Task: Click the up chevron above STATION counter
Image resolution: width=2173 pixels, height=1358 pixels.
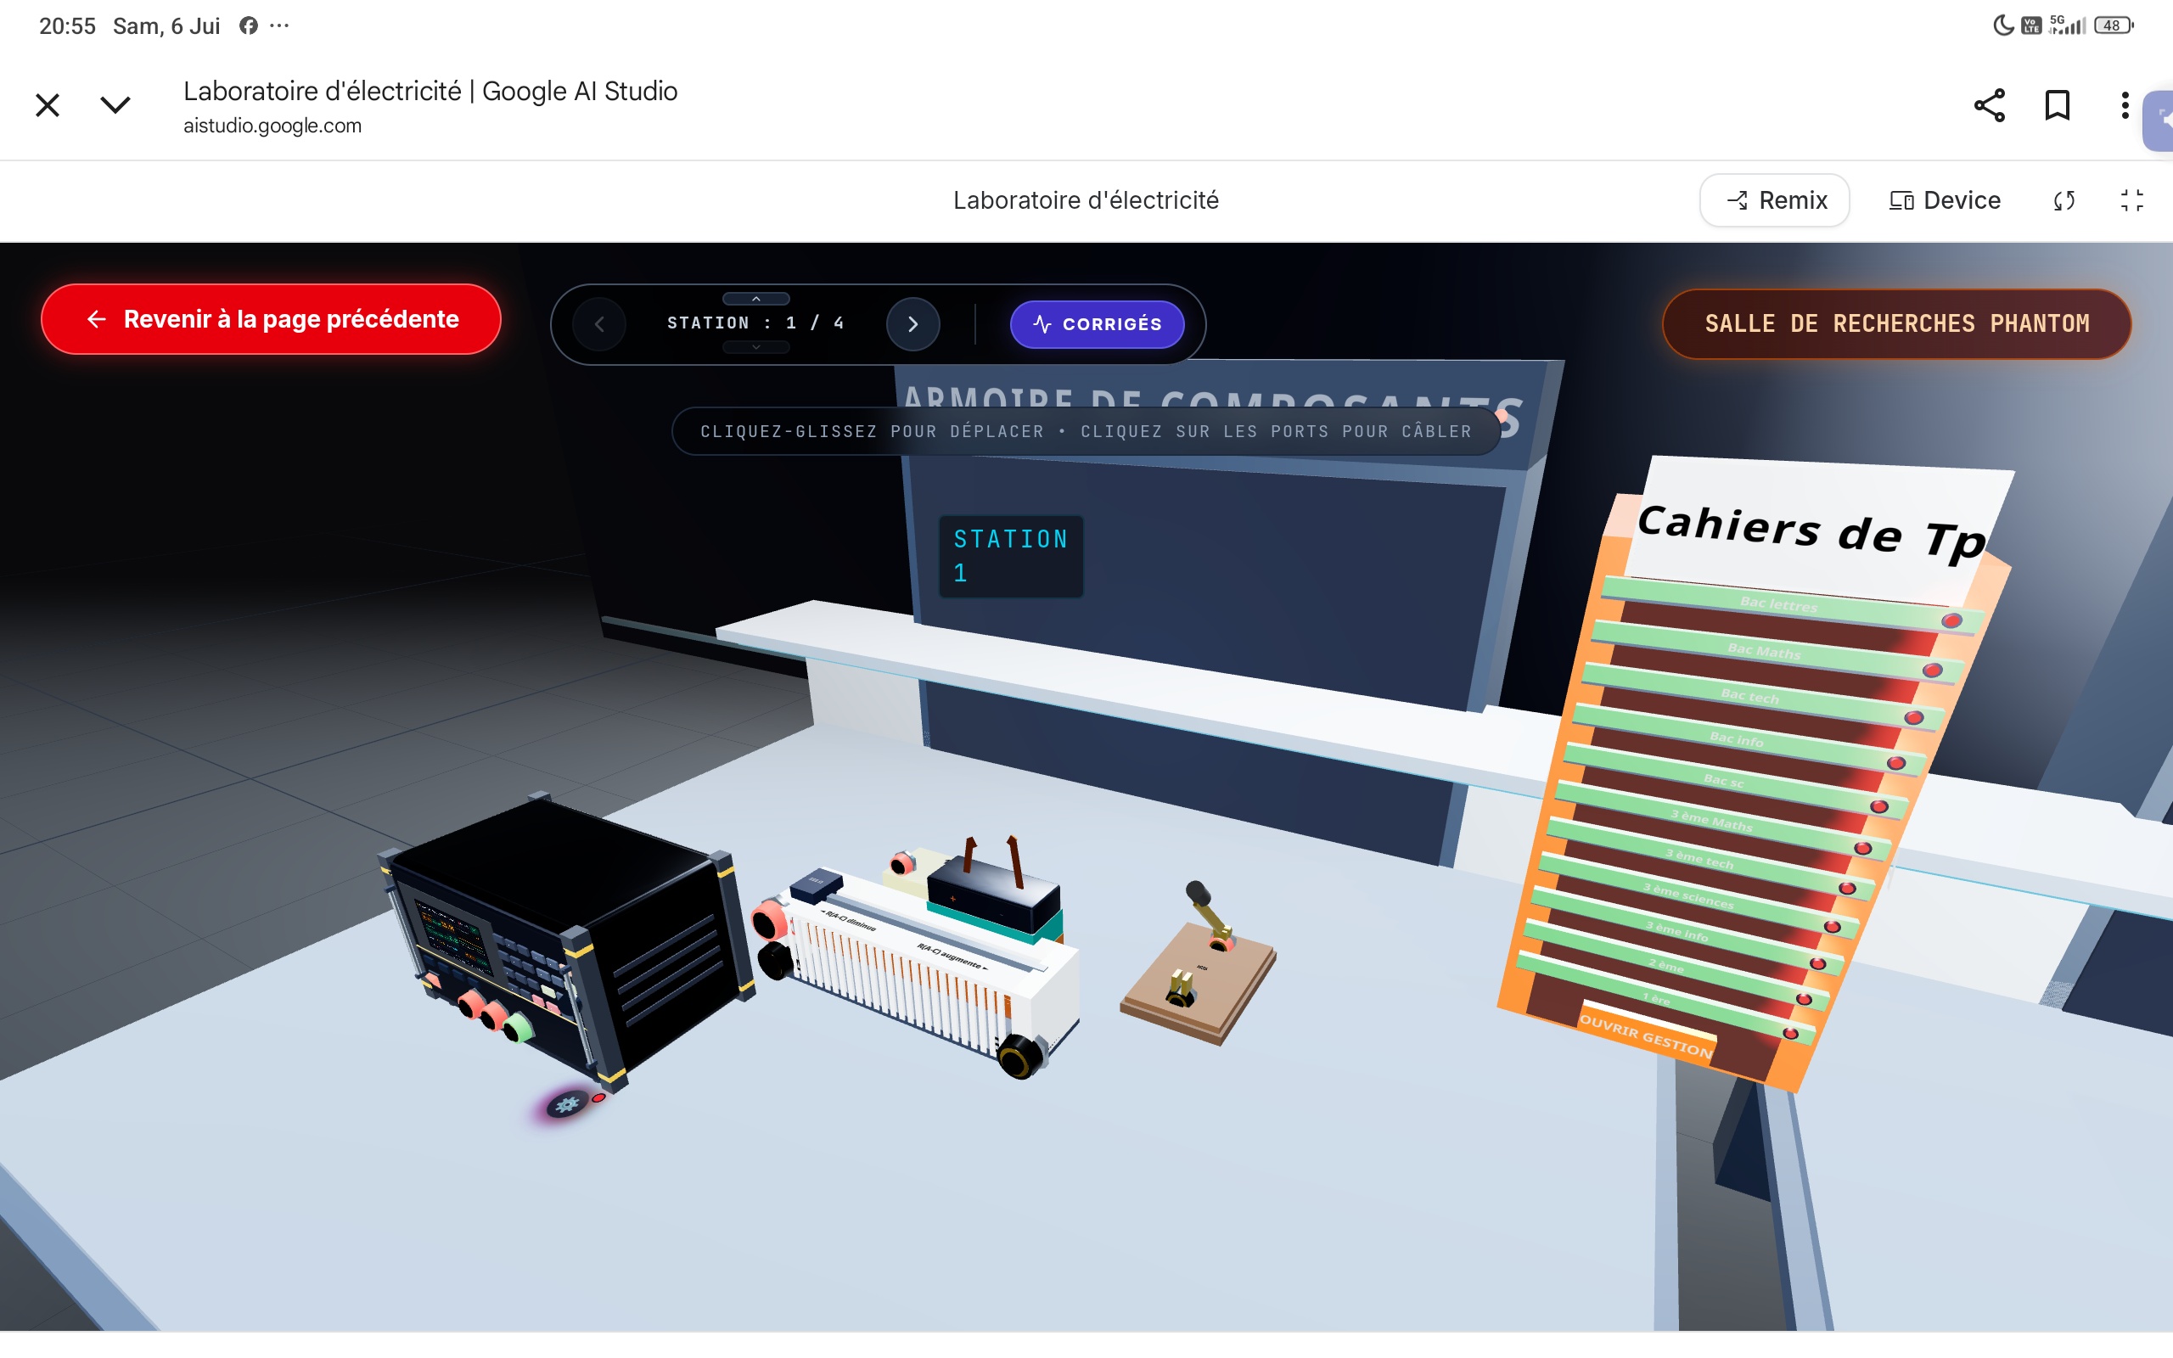Action: point(756,298)
